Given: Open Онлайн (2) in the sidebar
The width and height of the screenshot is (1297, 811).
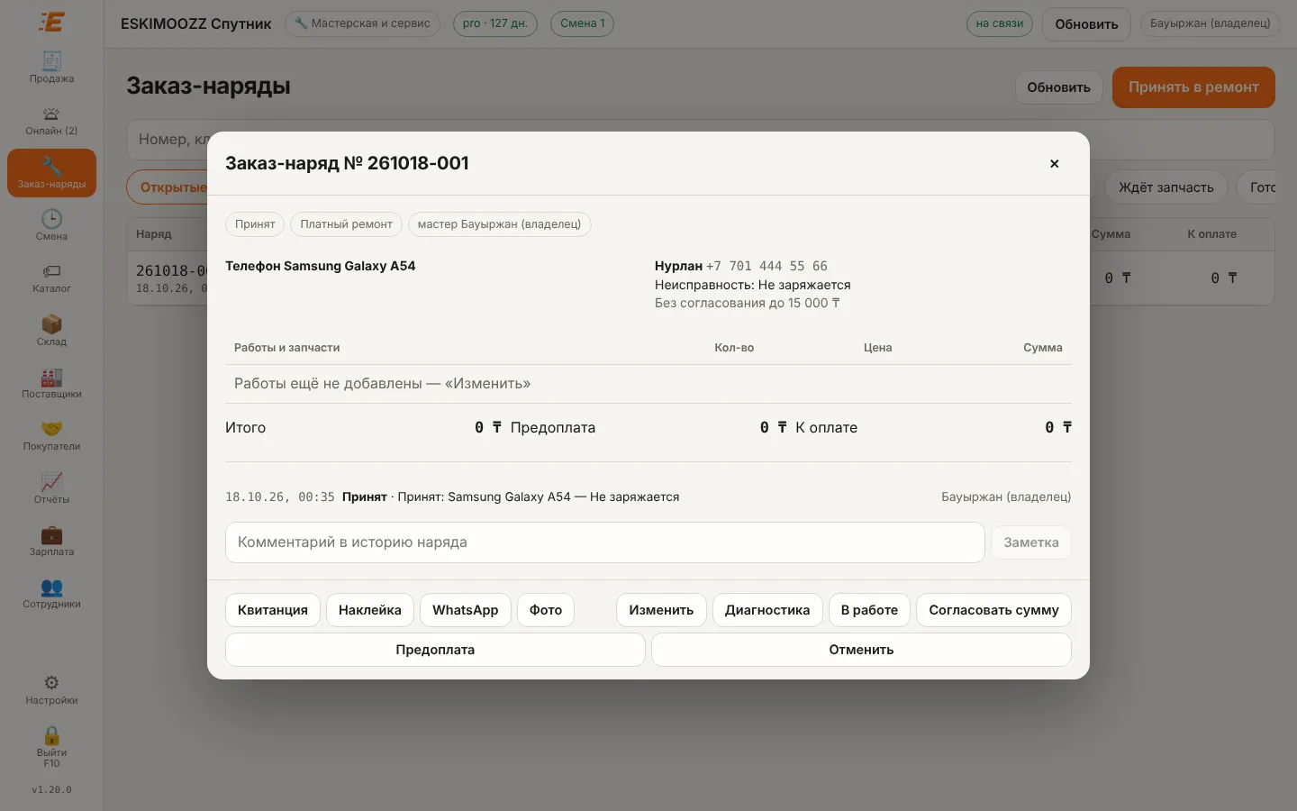Looking at the screenshot, I should tap(51, 120).
